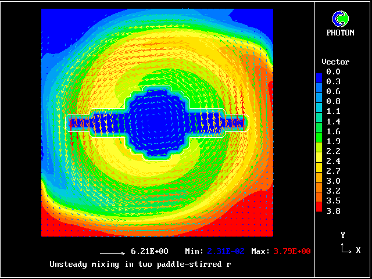Click the 6.21E+00 vector scale value
Viewport: 372px width, 279px height.
pyautogui.click(x=149, y=252)
